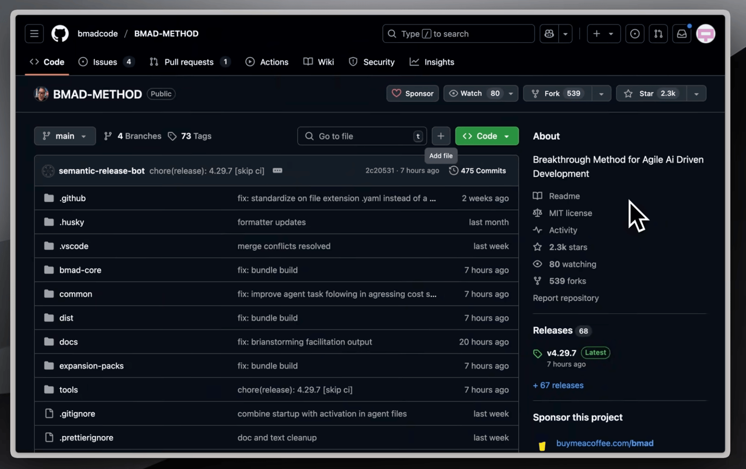The width and height of the screenshot is (746, 469).
Task: Open the Releases heading link
Action: click(553, 330)
